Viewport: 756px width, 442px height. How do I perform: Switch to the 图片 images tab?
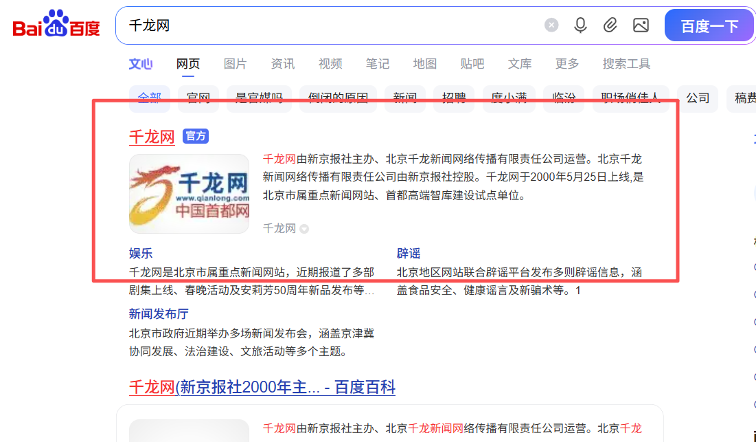[235, 63]
